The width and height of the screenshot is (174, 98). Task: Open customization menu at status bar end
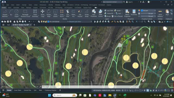pos(172,90)
